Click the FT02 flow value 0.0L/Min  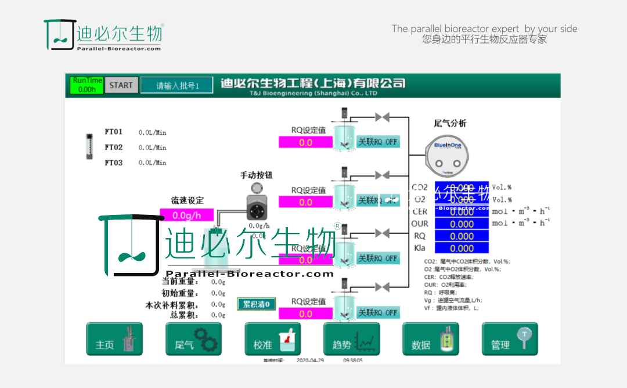click(152, 148)
